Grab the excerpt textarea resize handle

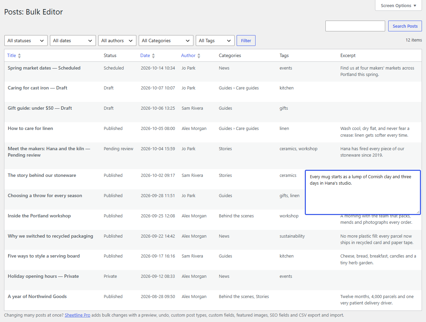click(418, 212)
